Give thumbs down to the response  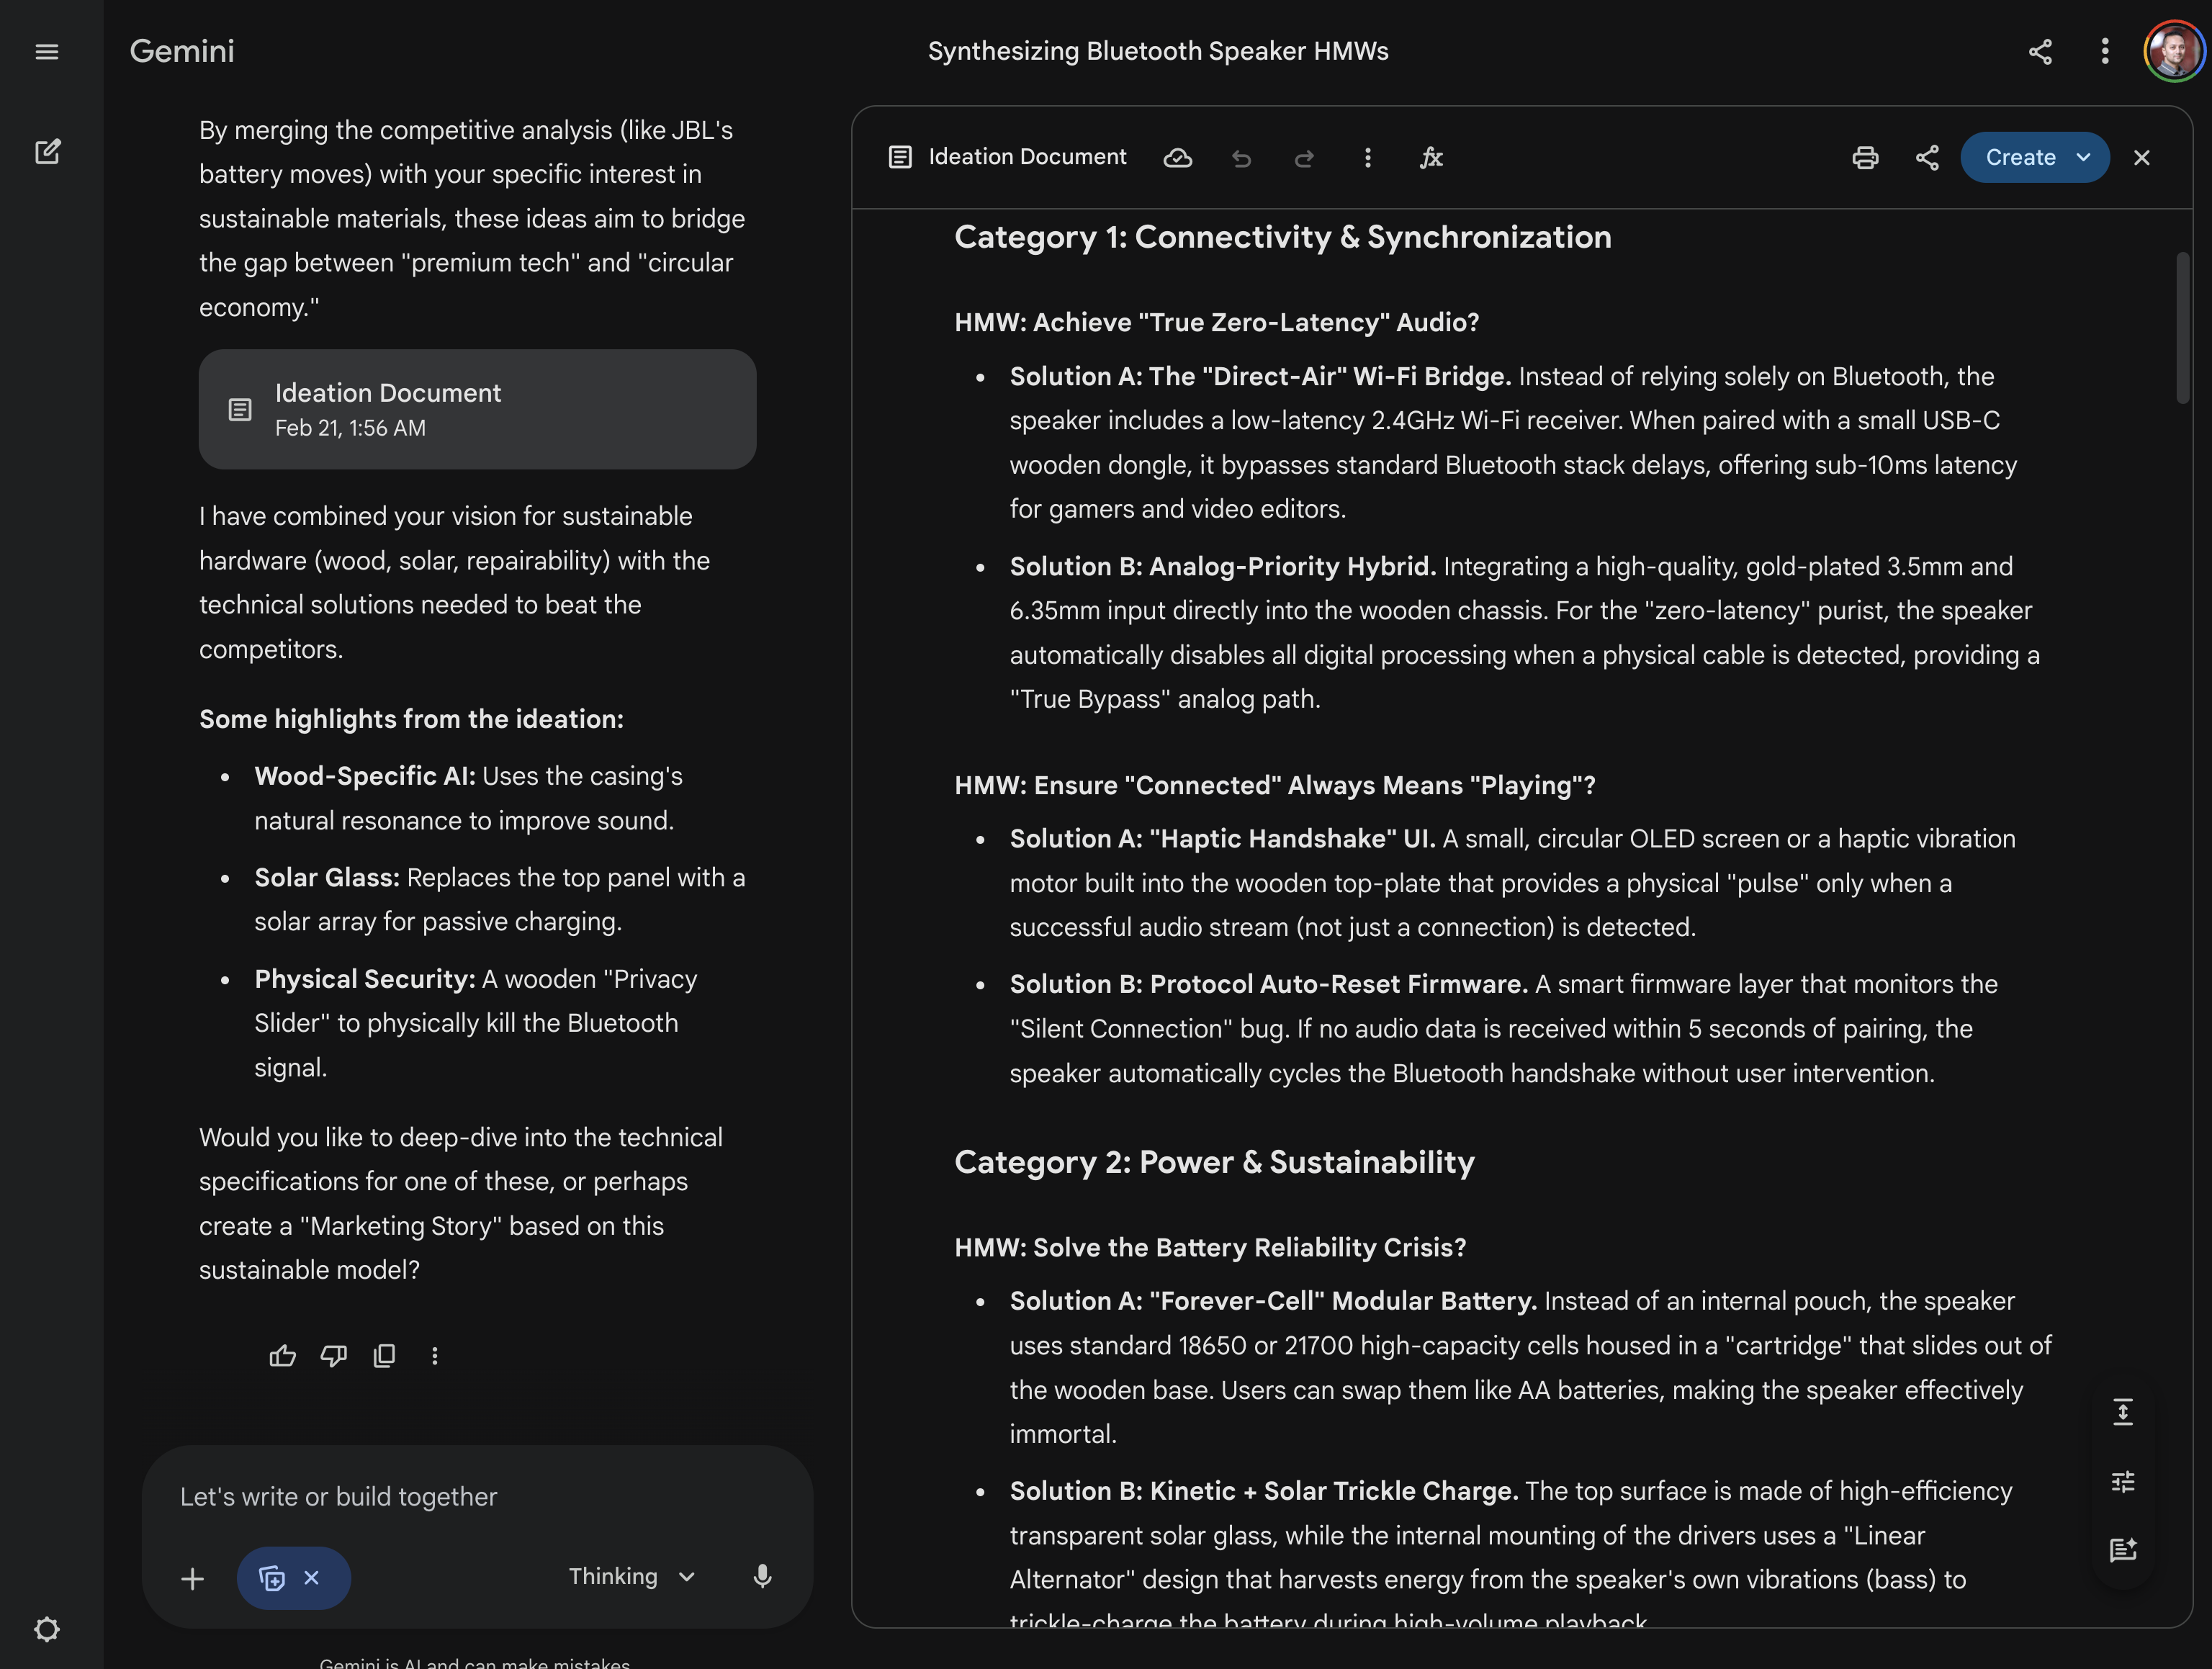click(334, 1356)
